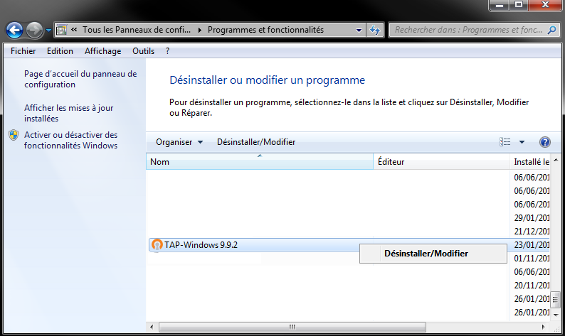Select the TAP-Windows 9.9.2 row
The image size is (565, 336).
click(349, 245)
